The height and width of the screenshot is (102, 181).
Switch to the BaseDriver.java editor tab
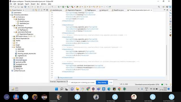(x=118, y=10)
